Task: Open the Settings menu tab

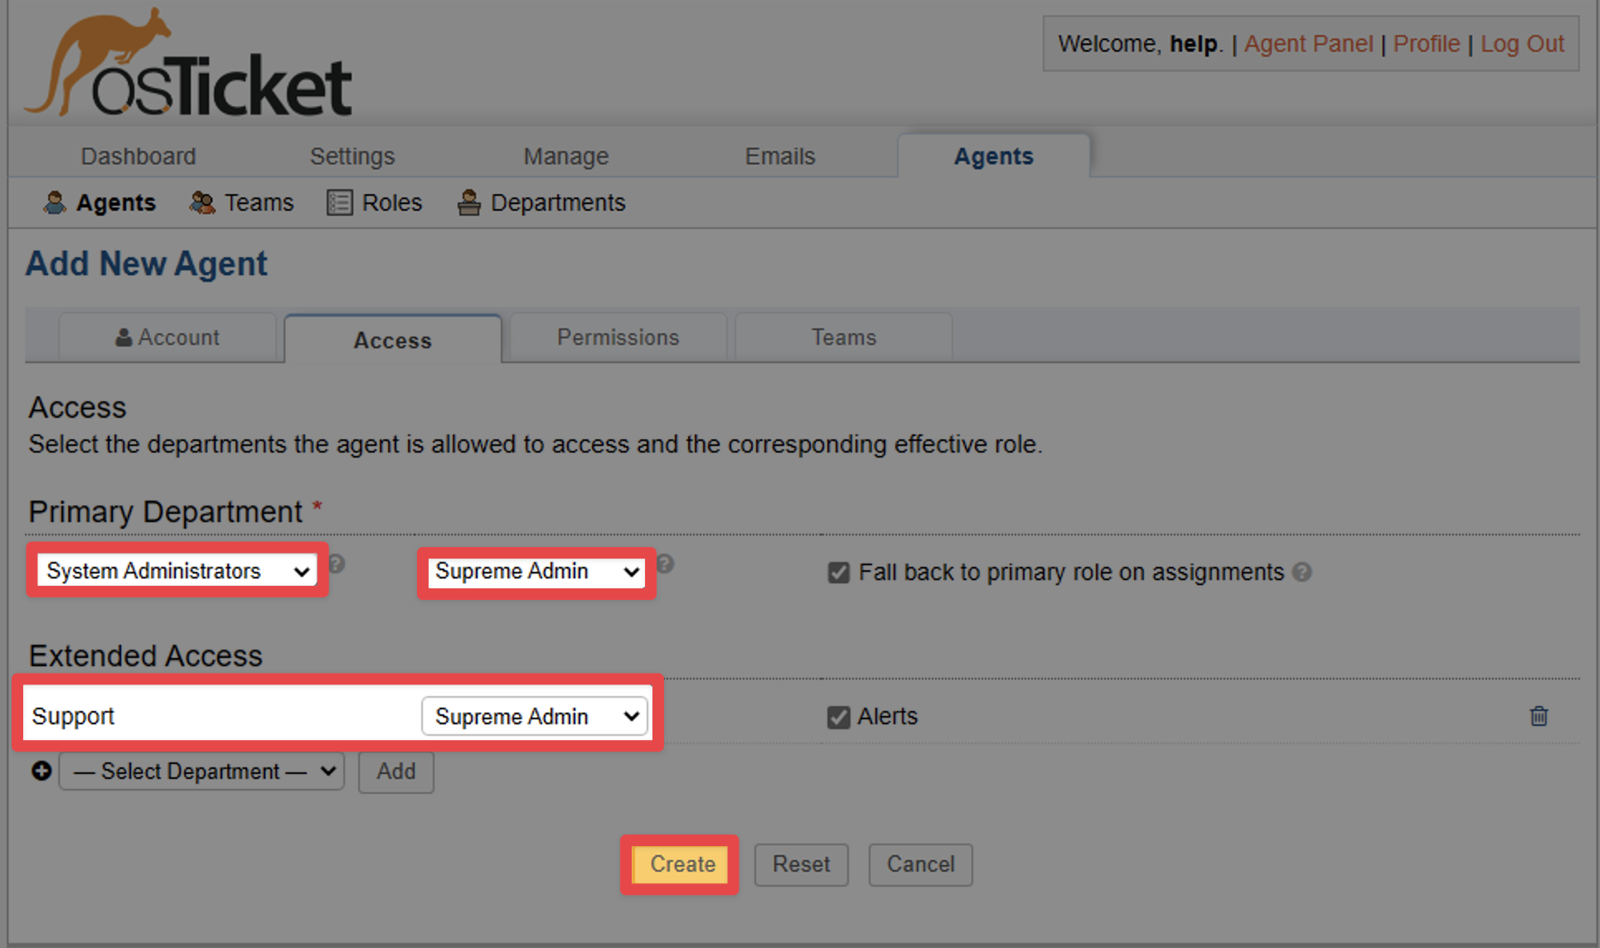Action: pyautogui.click(x=352, y=157)
